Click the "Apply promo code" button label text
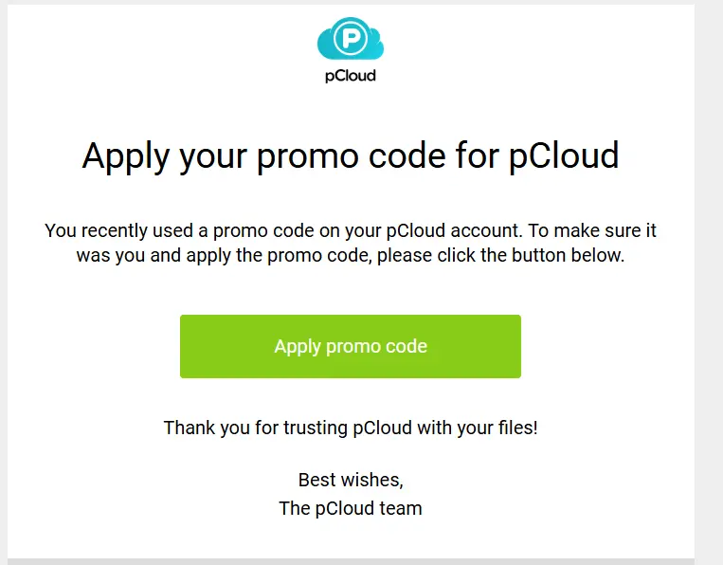The image size is (723, 565). (x=351, y=346)
